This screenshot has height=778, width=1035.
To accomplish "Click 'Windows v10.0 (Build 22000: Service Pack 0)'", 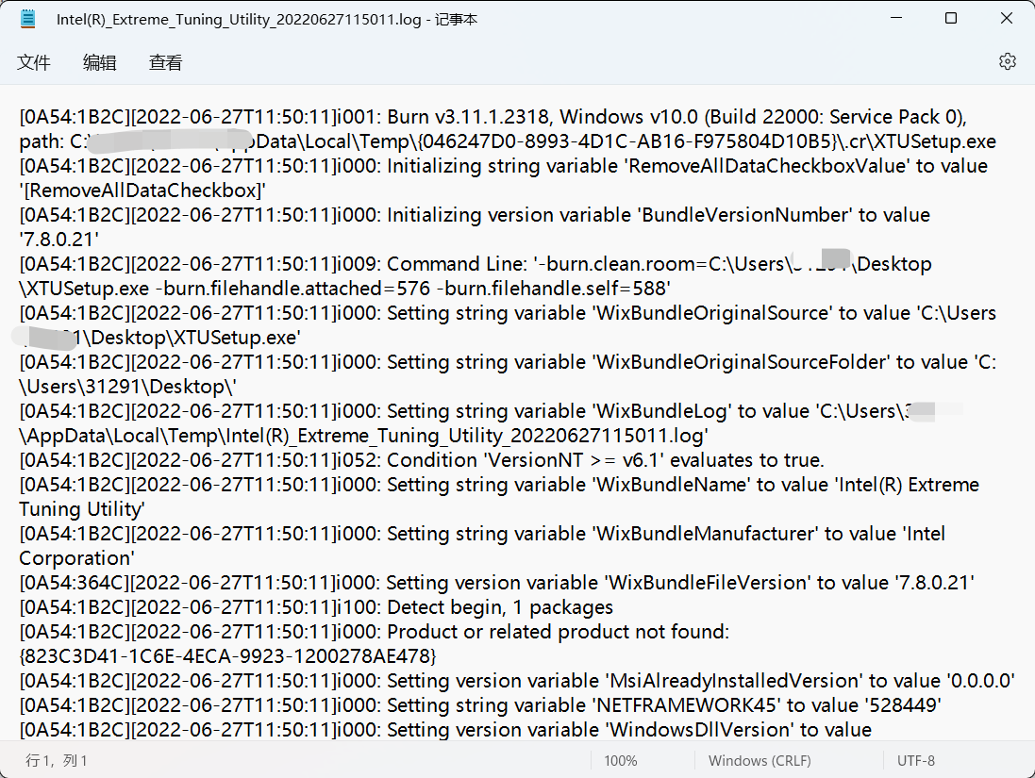I will (x=761, y=117).
